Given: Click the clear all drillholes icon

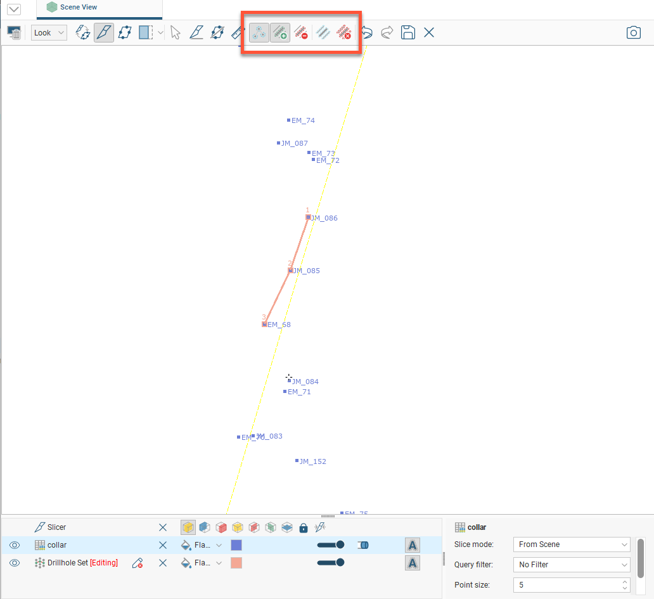Looking at the screenshot, I should point(343,32).
